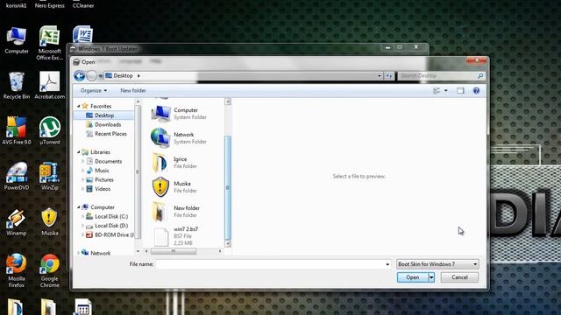Open the address bar history dropdown
The image size is (561, 315).
coord(380,76)
